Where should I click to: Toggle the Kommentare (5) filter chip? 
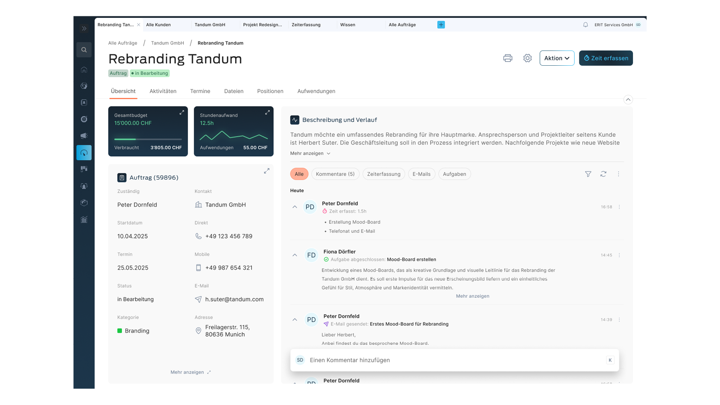[x=335, y=174]
